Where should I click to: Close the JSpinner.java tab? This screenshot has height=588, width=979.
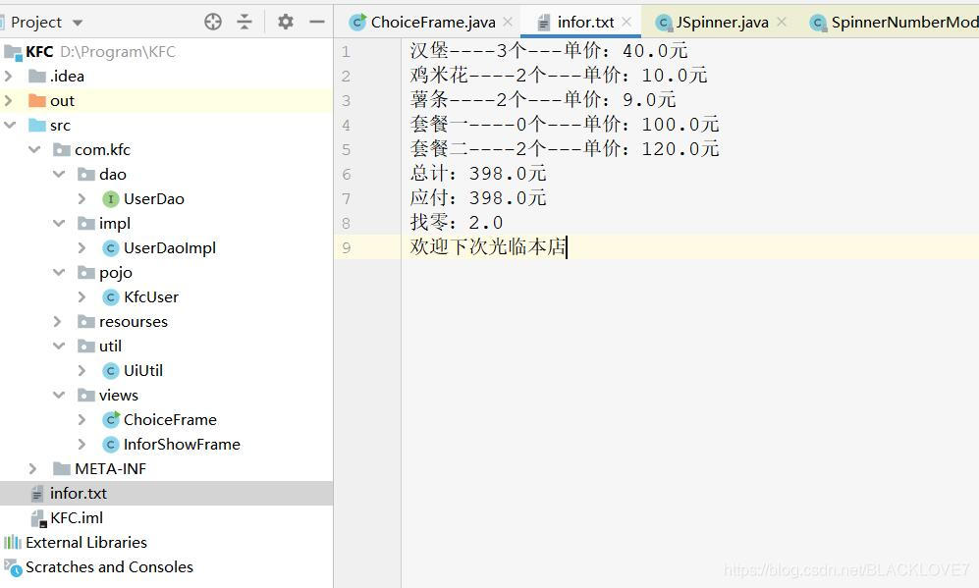[781, 22]
